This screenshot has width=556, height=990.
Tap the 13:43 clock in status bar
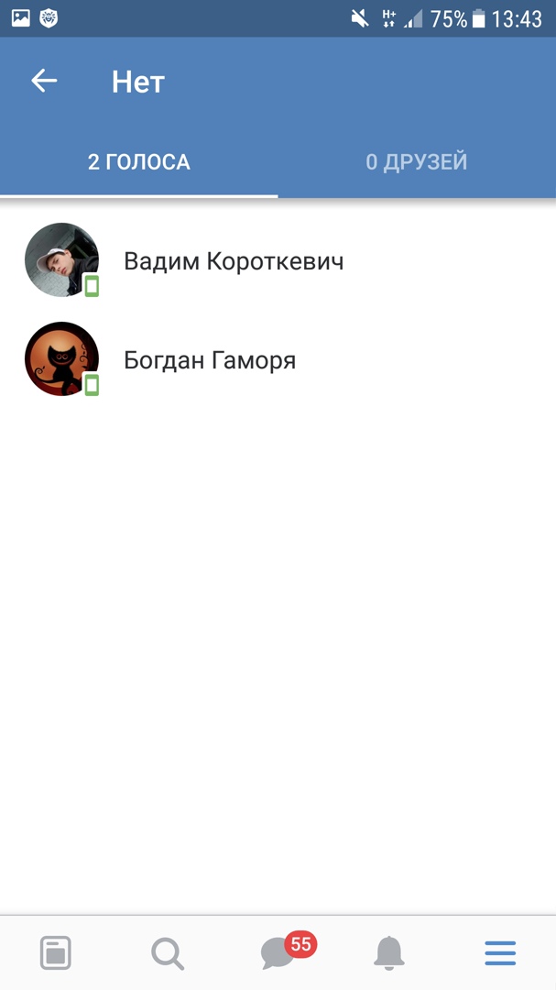[517, 19]
